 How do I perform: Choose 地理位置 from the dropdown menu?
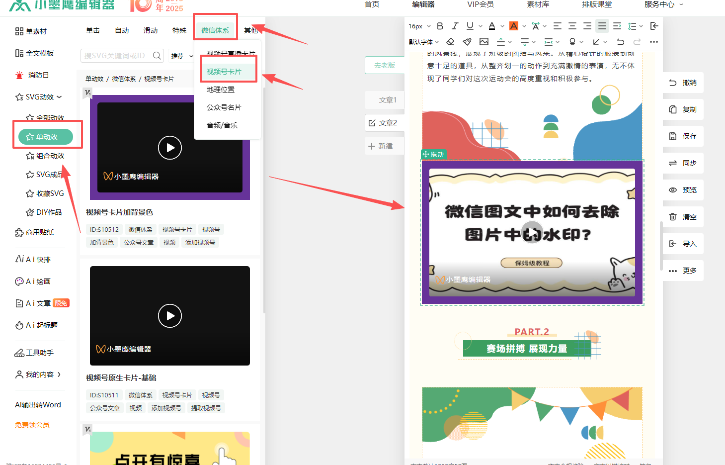(x=221, y=90)
